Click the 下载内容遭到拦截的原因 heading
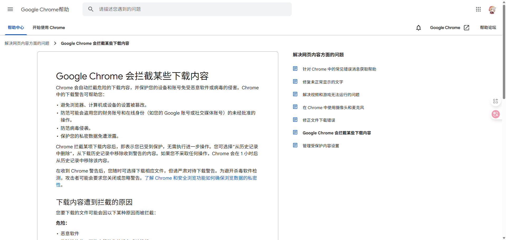This screenshot has height=240, width=506. click(x=94, y=202)
